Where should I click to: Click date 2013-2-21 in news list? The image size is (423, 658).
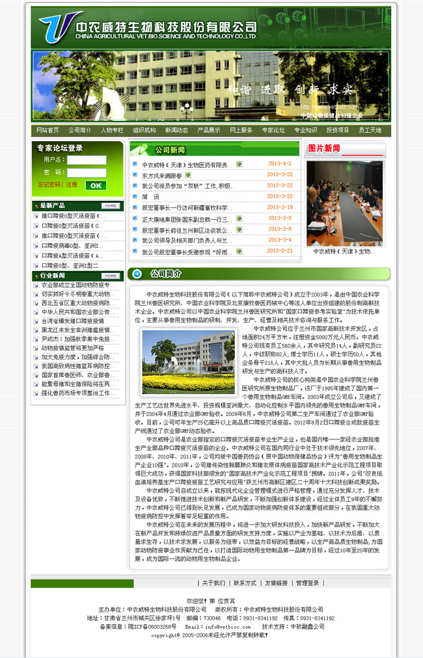coord(280,250)
